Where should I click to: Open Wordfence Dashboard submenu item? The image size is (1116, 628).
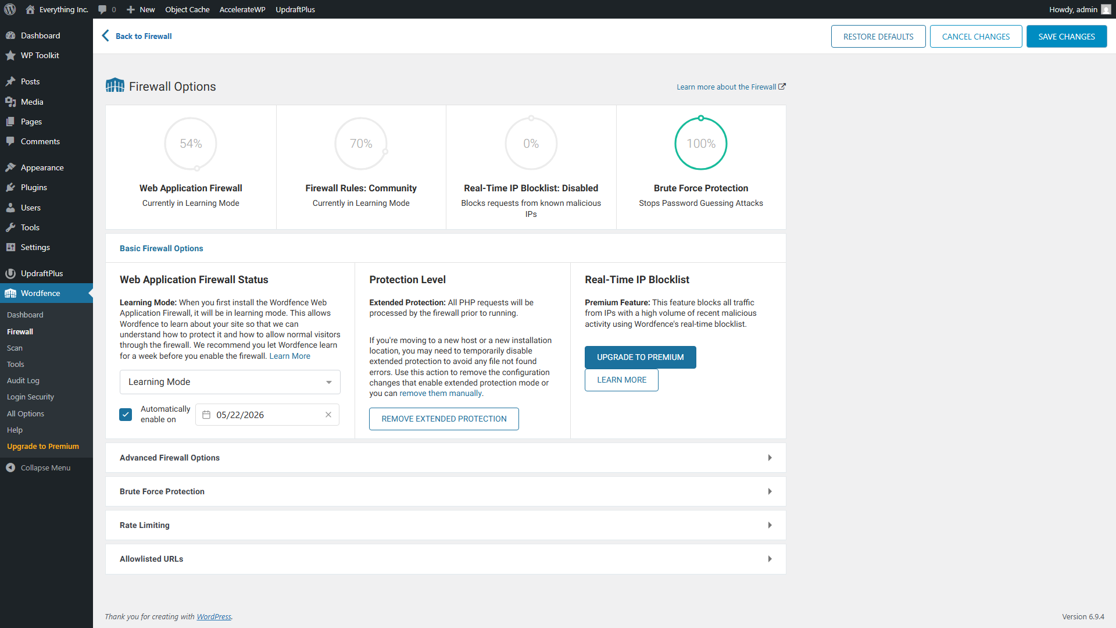(x=25, y=315)
